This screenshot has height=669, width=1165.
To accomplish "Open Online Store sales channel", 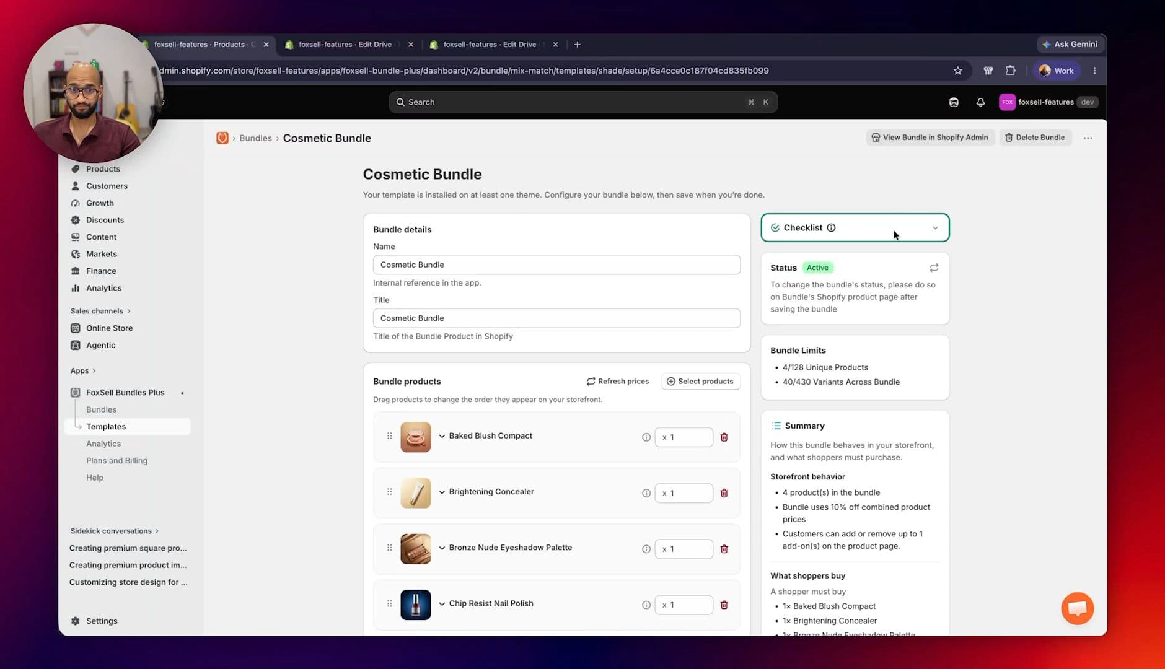I will click(109, 328).
